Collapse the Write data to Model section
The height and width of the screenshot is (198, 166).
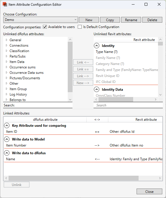[7, 139]
